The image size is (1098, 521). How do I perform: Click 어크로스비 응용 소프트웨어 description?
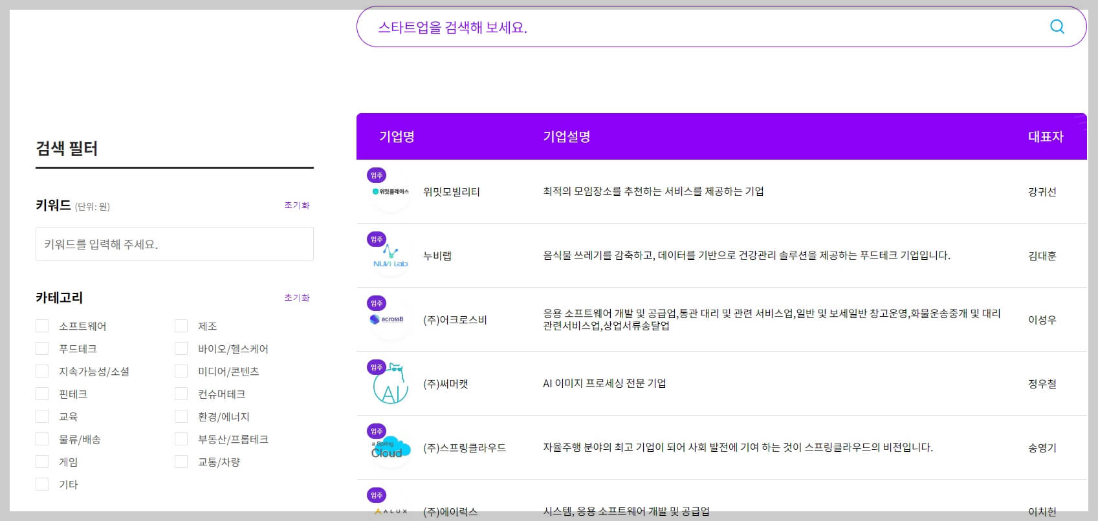coord(772,319)
